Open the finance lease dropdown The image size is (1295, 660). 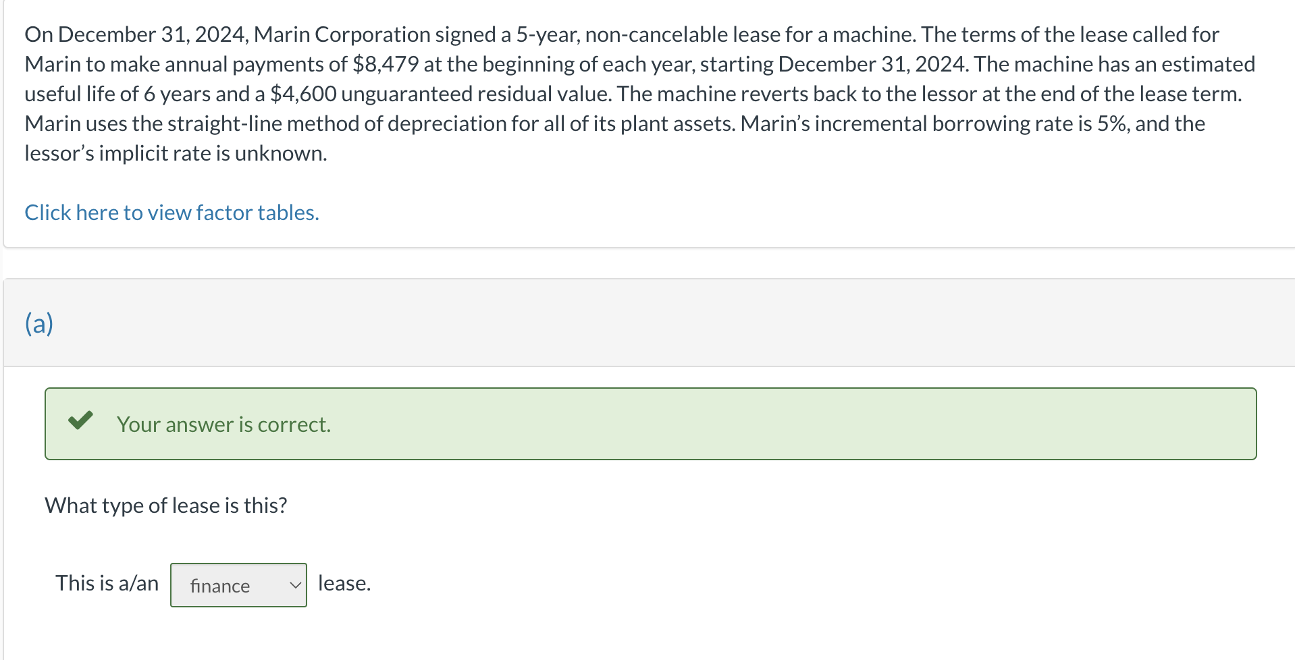pos(238,584)
